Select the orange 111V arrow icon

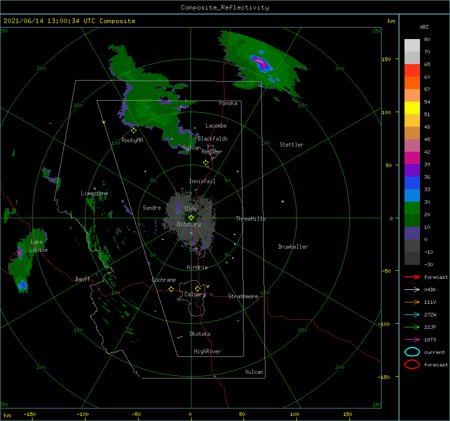tap(412, 302)
